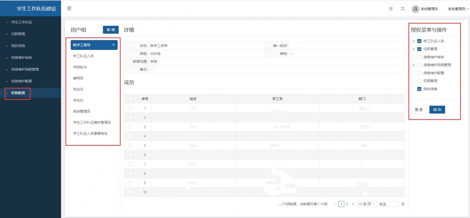Open 系统管理员 role dropdown at top right
Image resolution: width=470 pixels, height=218 pixels.
pos(458,9)
